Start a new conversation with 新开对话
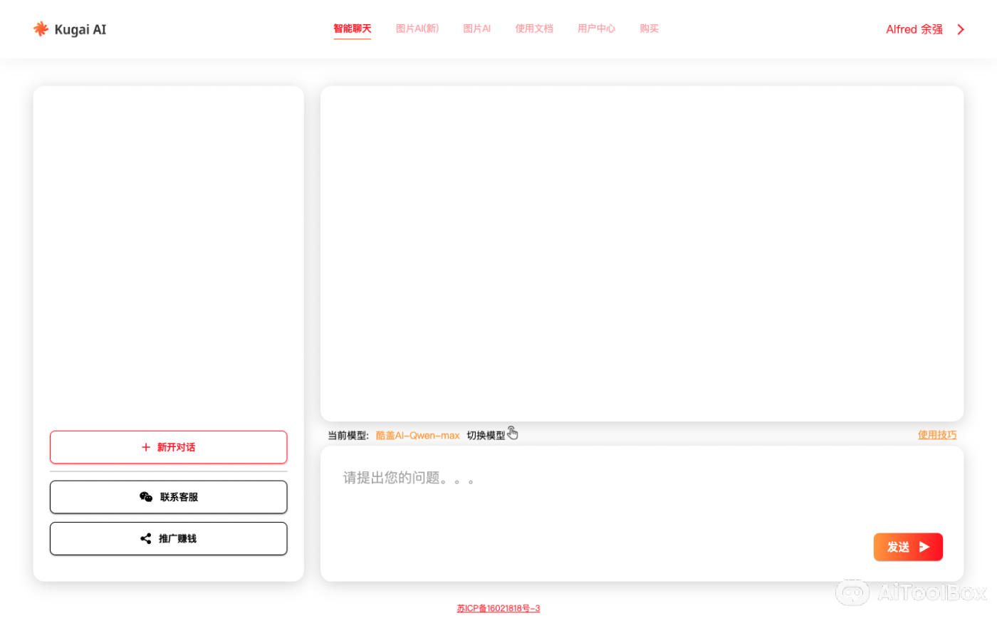Viewport: 997px width, 623px height. 168,447
